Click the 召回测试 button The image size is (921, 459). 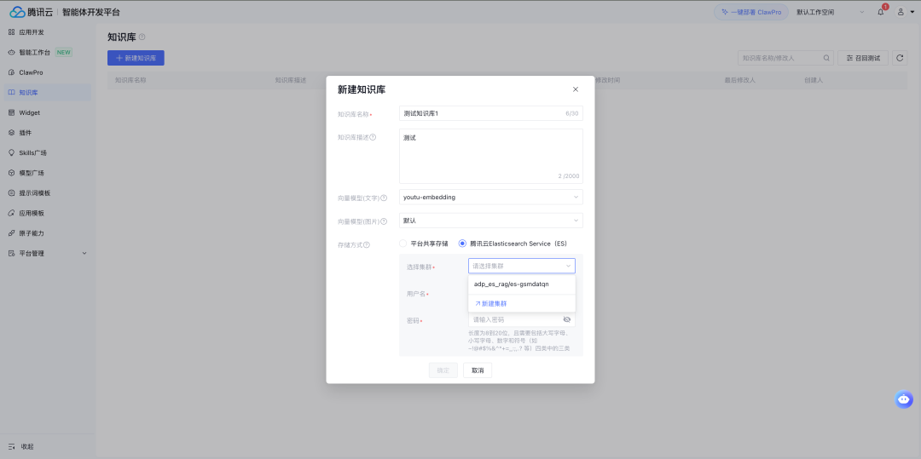coord(863,58)
